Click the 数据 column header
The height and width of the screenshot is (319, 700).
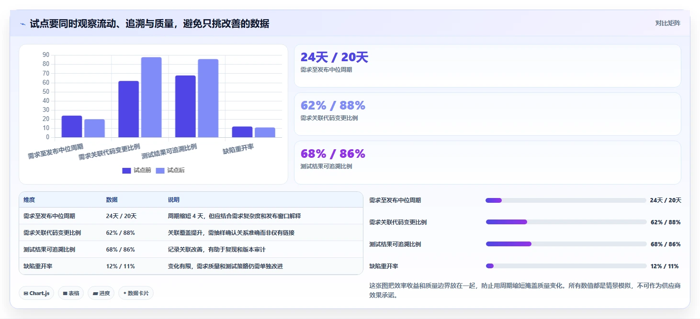click(x=112, y=200)
